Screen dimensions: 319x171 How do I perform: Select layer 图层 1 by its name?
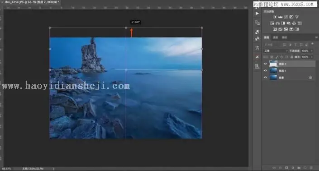(282, 71)
